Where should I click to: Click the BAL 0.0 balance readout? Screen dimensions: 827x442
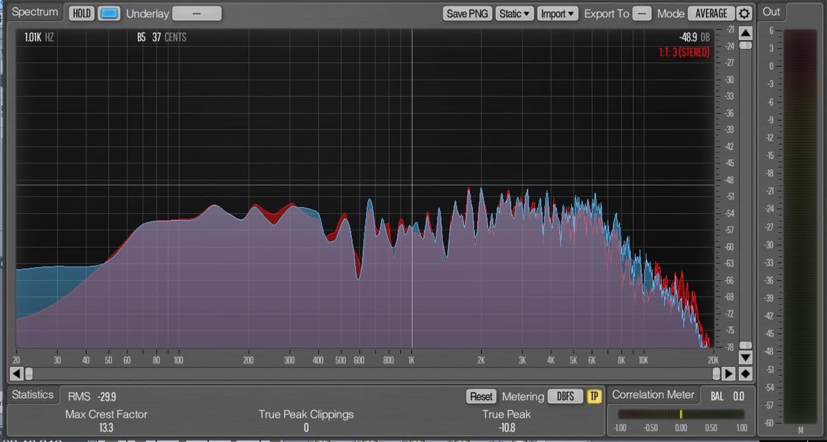tap(727, 396)
